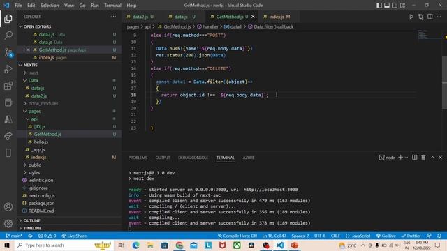Switch to the Output panel tab
The width and height of the screenshot is (447, 251).
(163, 158)
